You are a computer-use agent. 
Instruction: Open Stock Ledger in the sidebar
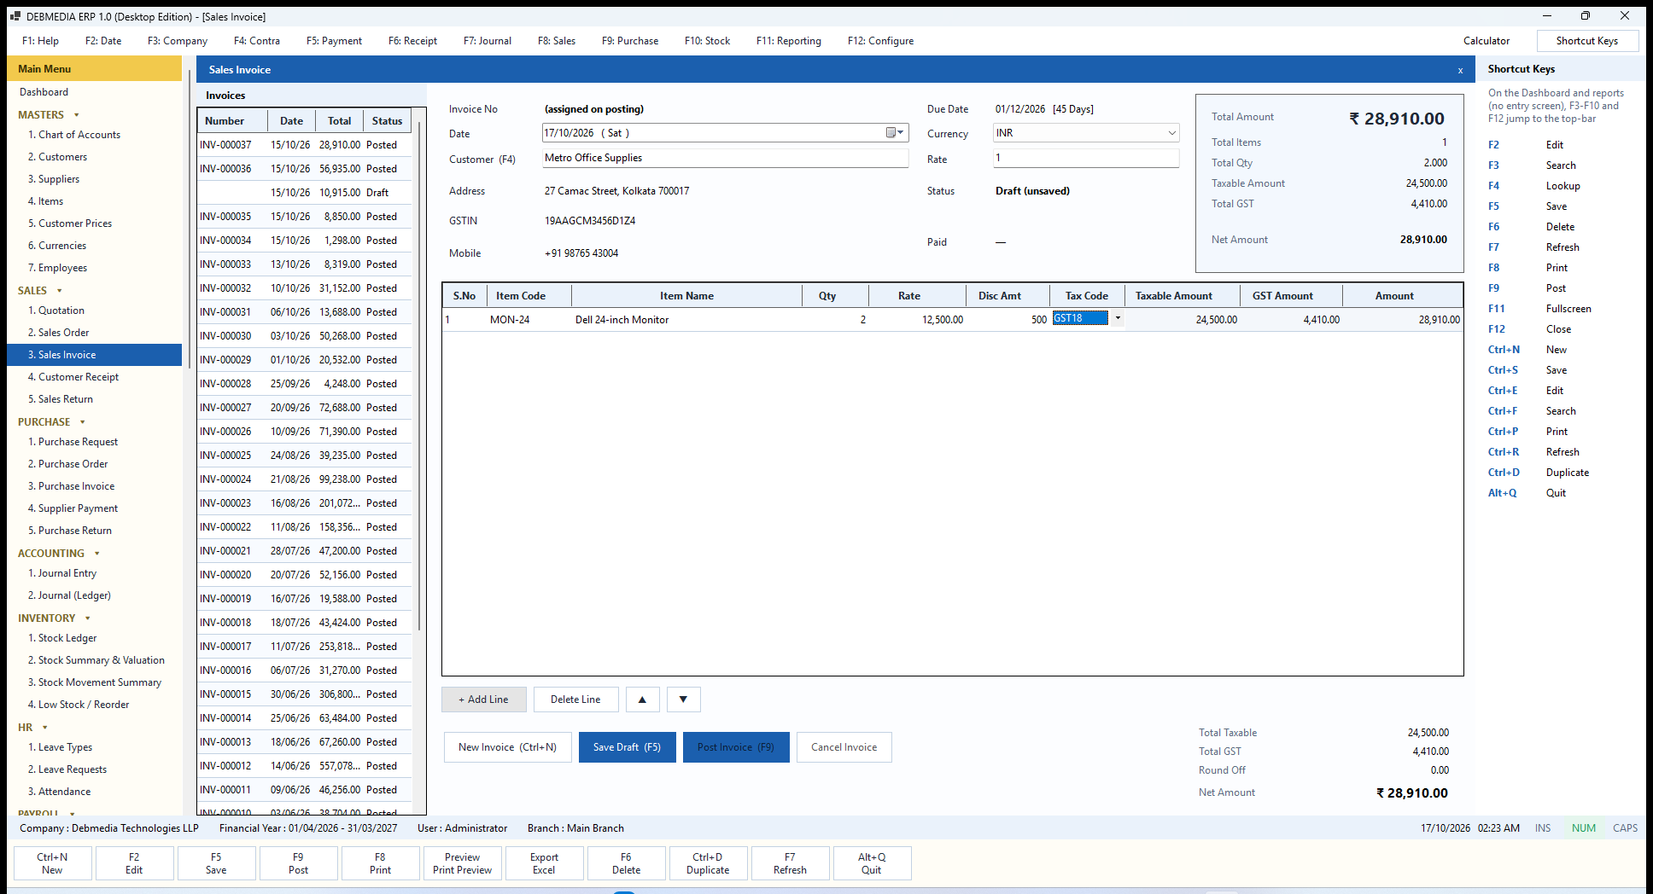67,638
